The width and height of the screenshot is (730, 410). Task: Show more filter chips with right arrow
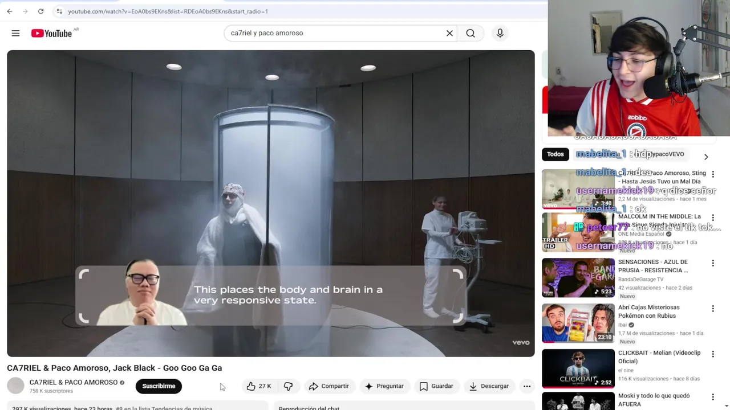(706, 157)
